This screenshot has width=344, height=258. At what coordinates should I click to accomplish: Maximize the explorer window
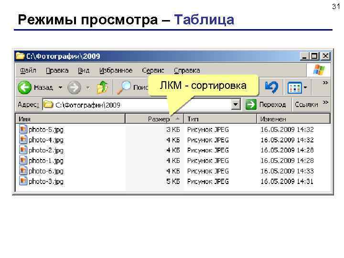(314, 56)
